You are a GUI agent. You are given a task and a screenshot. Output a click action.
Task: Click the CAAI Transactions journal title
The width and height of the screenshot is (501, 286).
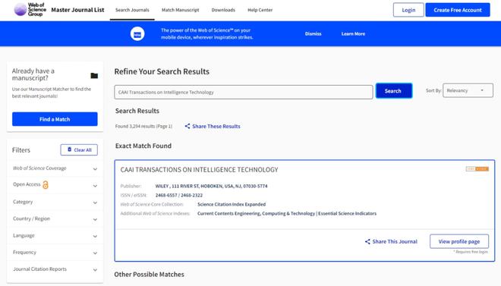pyautogui.click(x=200, y=170)
